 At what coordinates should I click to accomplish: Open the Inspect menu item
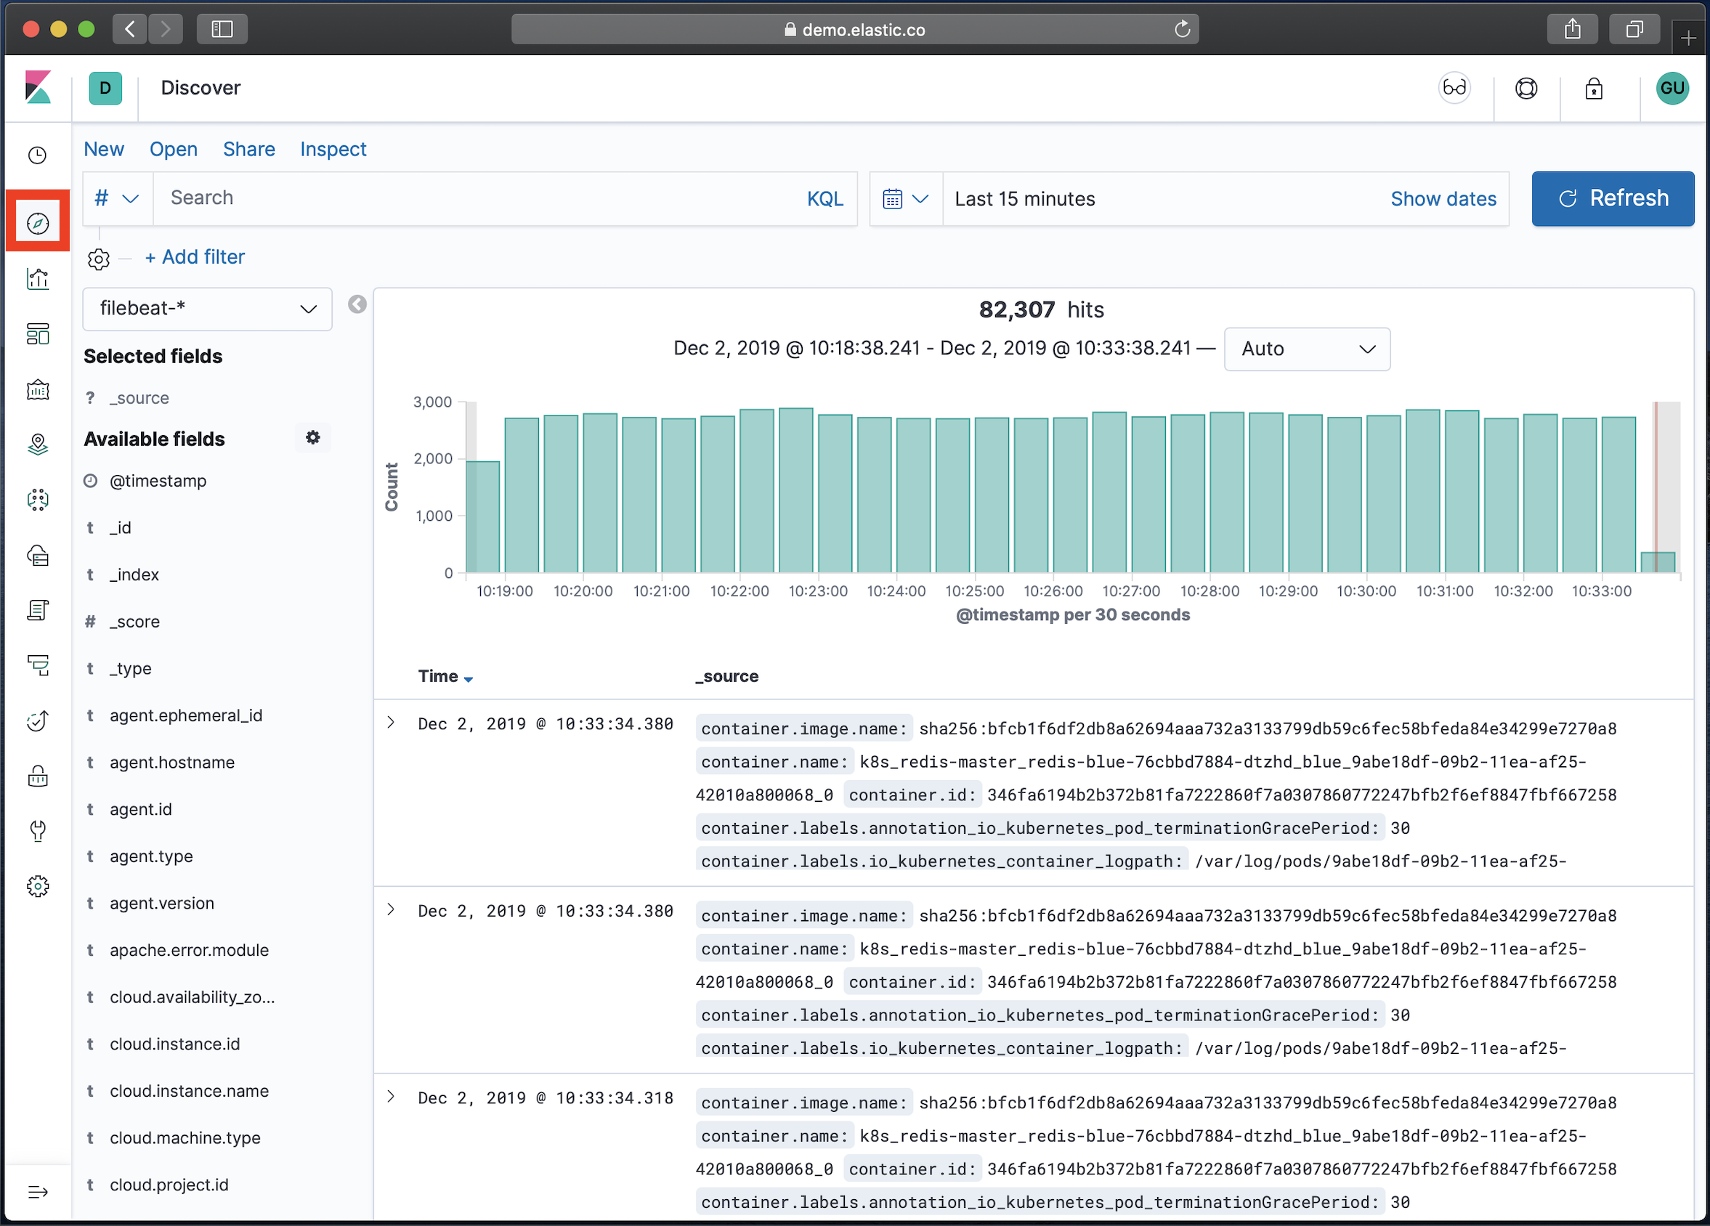point(333,150)
